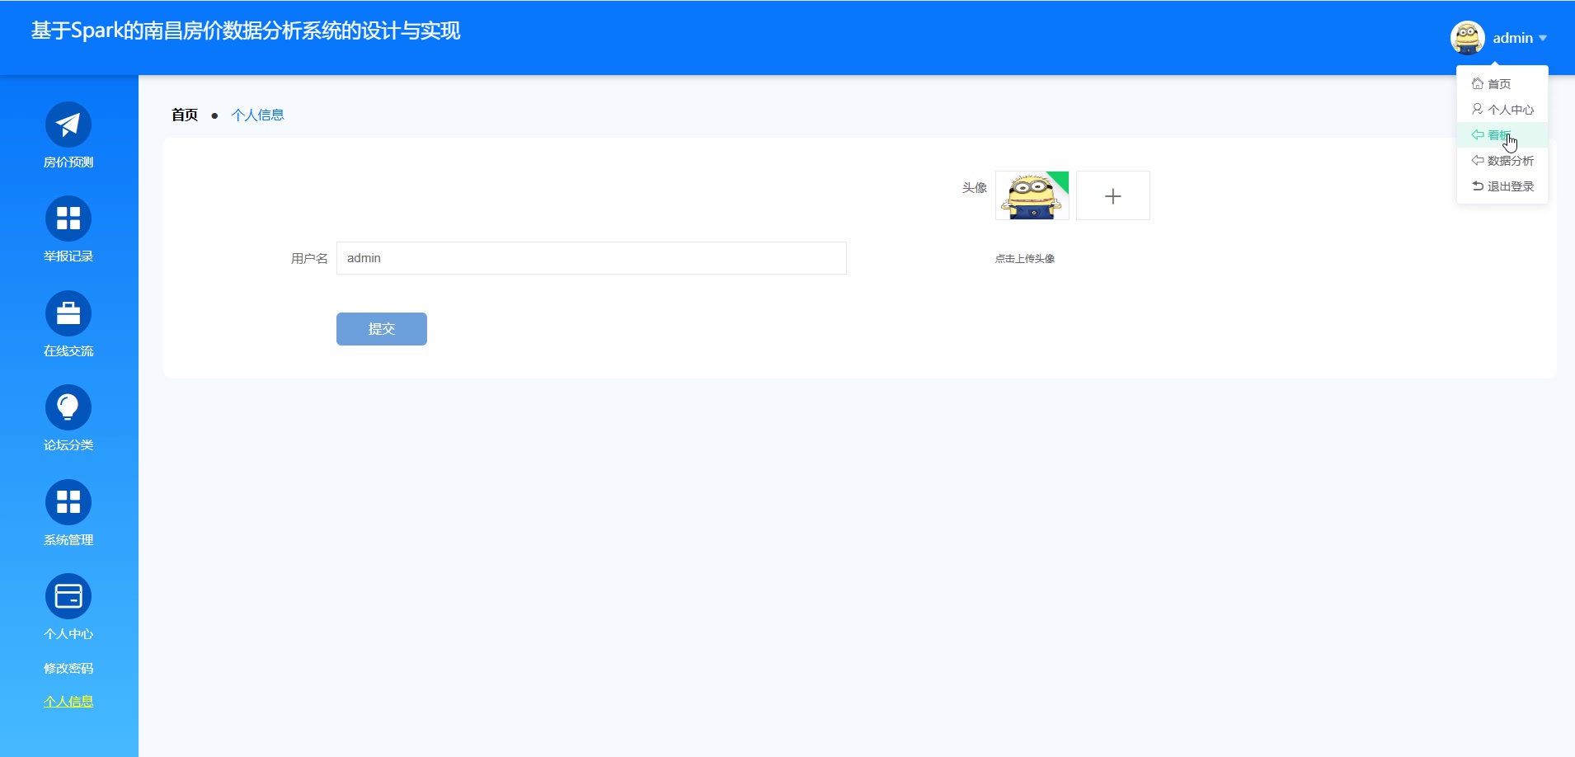Image resolution: width=1575 pixels, height=757 pixels.
Task: Open the 论坛分类 lightbulb sidebar icon
Action: 68,407
